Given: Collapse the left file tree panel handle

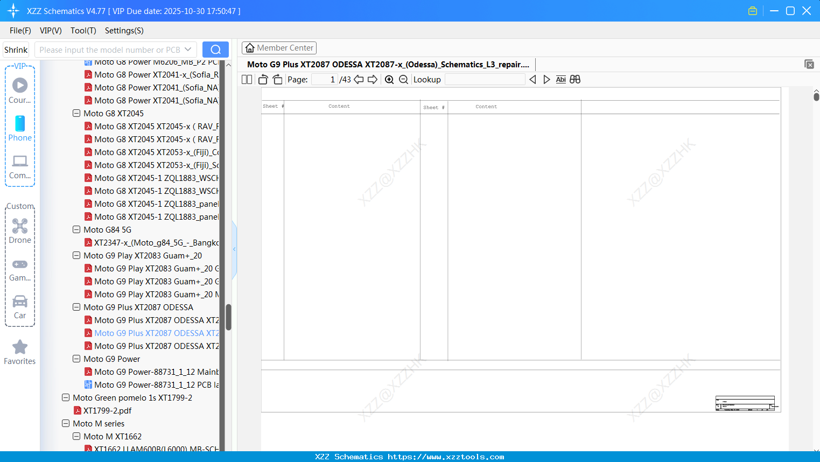Looking at the screenshot, I should [234, 249].
